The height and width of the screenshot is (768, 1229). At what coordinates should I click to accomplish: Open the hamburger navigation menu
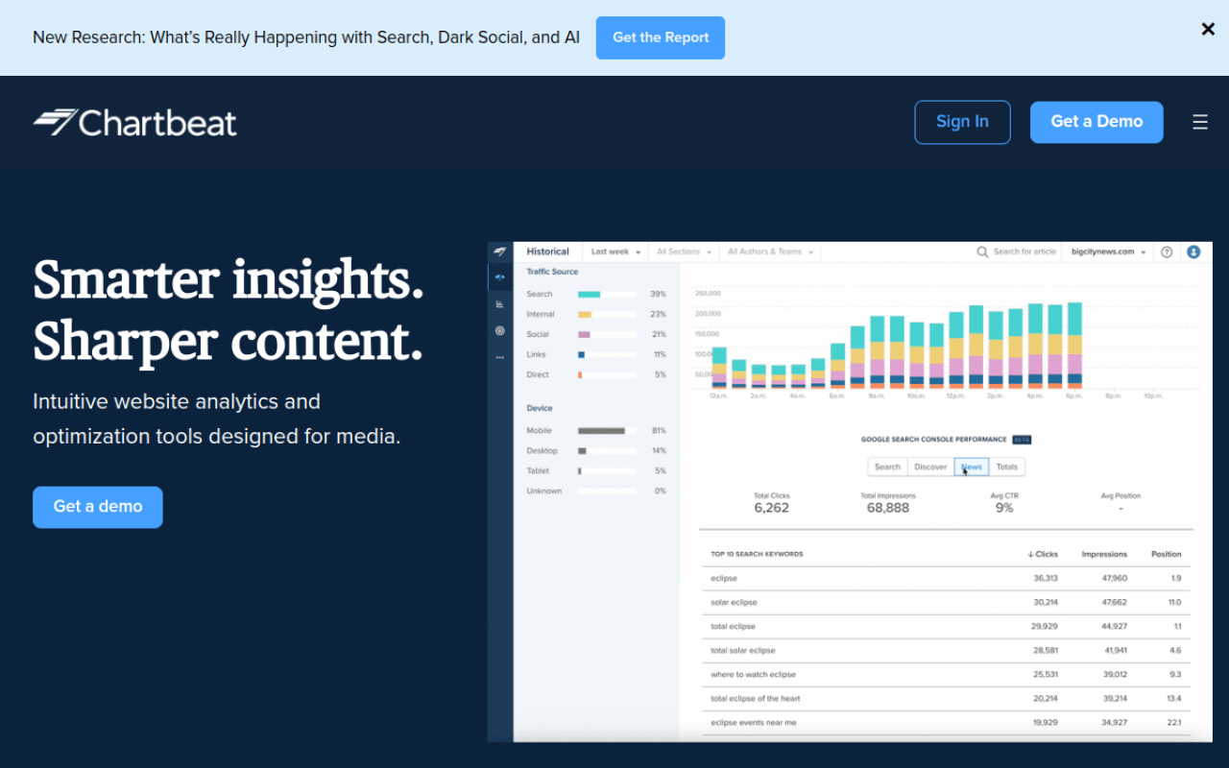pos(1200,122)
